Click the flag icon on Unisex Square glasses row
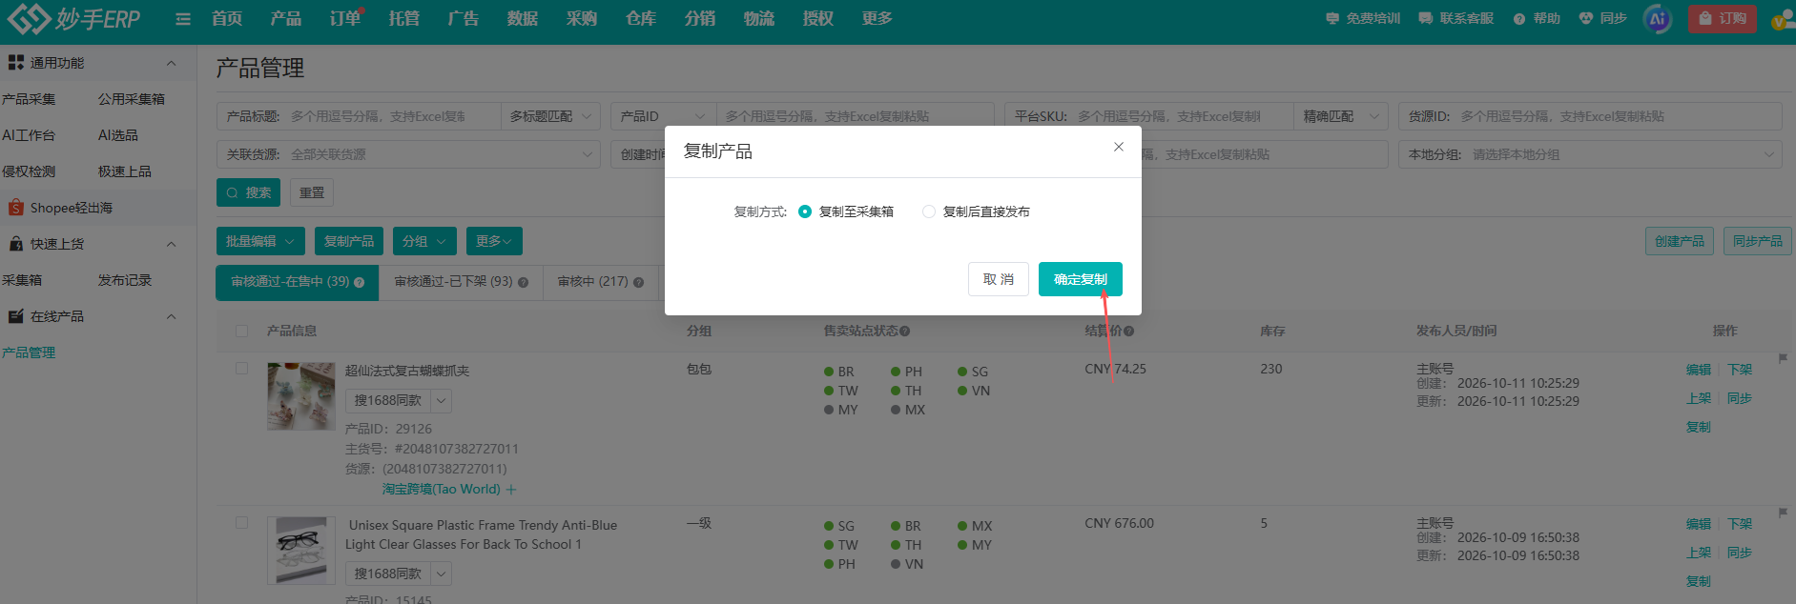Image resolution: width=1796 pixels, height=604 pixels. tap(1783, 513)
